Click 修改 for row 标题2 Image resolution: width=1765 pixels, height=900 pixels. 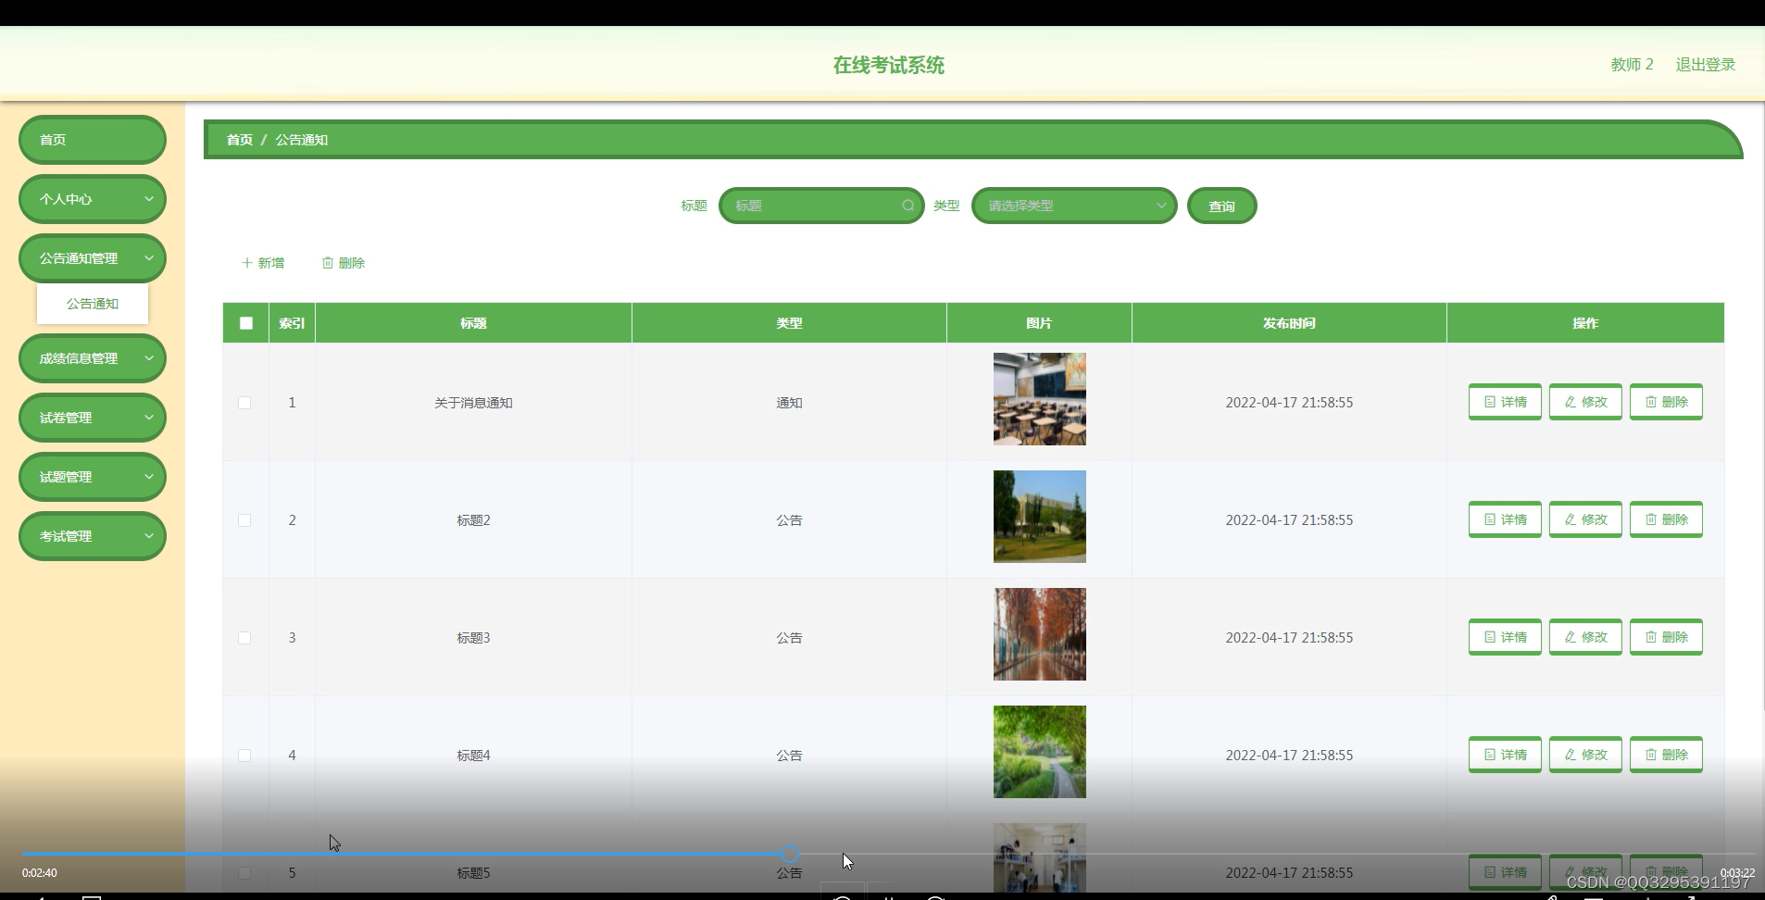coord(1585,519)
